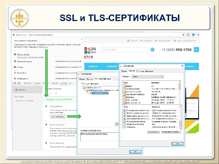219x164 pixels.
Task: Open the Подробнее link in the popup
Action: coord(43,47)
